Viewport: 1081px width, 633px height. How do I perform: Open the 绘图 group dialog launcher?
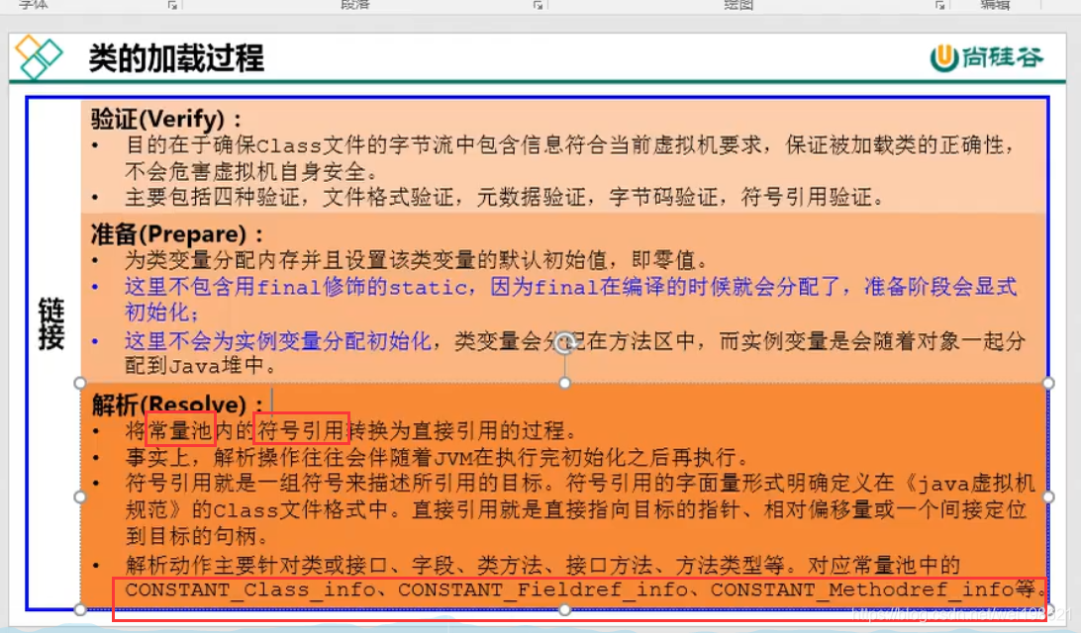(x=939, y=5)
